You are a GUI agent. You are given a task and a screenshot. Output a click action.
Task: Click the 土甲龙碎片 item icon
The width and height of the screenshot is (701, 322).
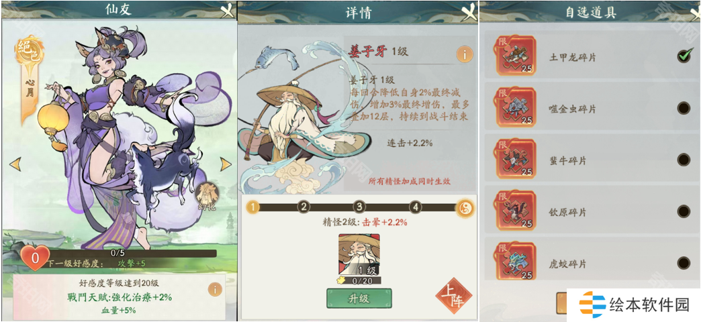(x=514, y=56)
